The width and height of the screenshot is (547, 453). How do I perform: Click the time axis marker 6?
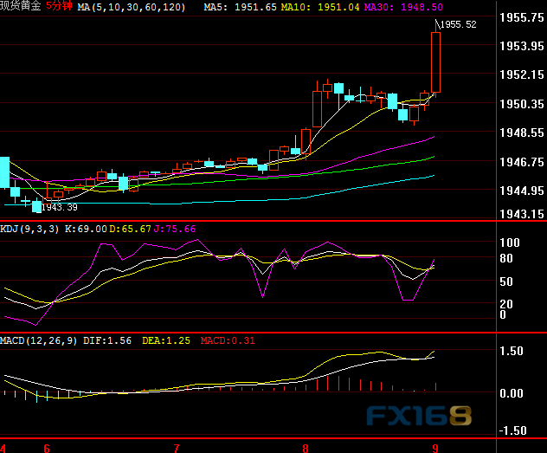point(47,448)
